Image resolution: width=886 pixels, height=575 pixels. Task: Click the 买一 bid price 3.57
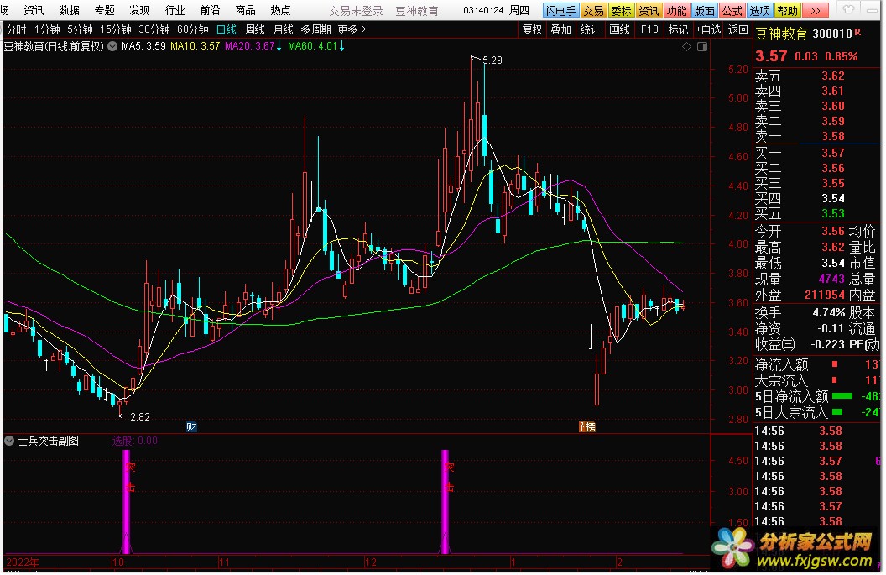click(833, 153)
